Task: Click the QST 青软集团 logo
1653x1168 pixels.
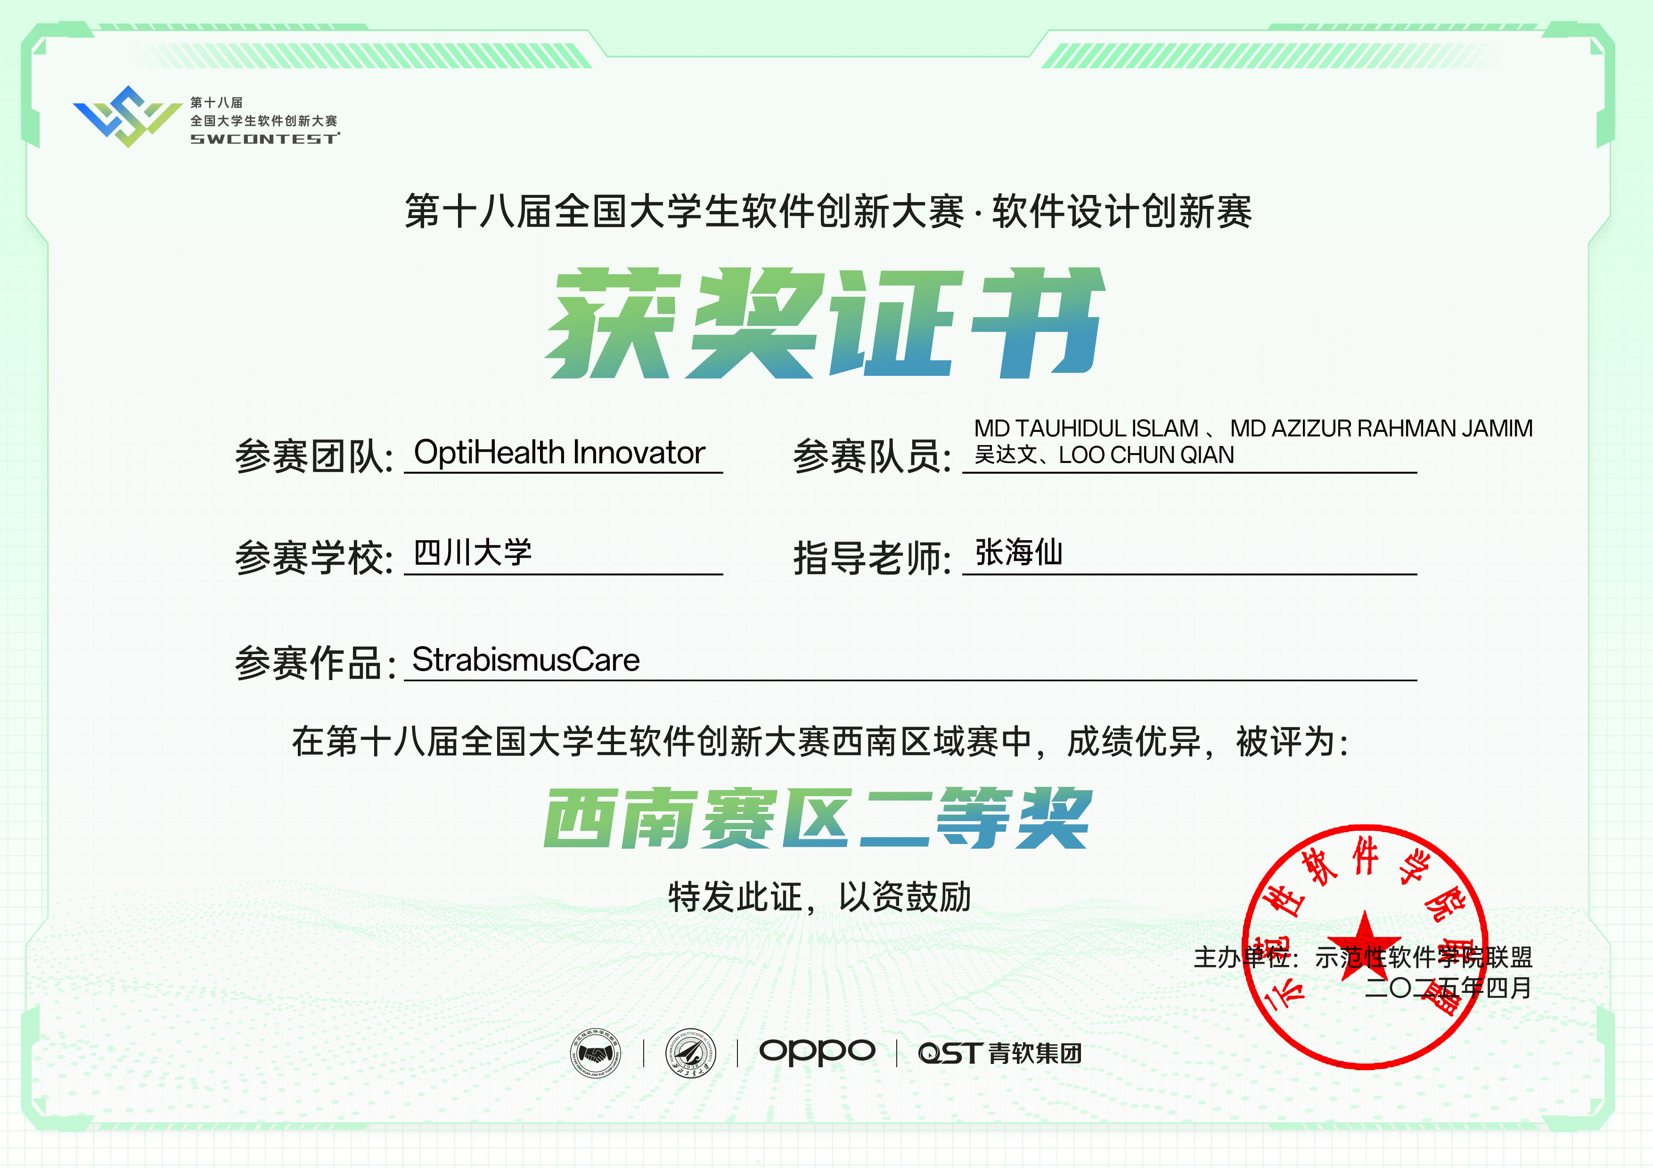Action: tap(999, 1054)
